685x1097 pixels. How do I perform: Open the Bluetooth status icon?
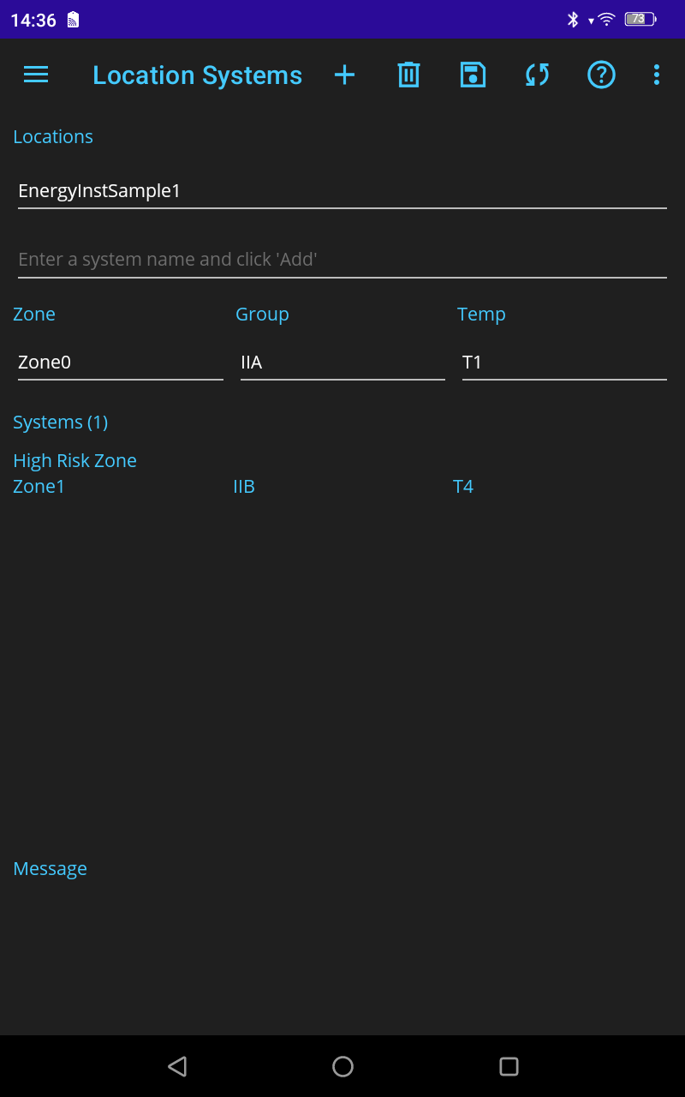[573, 17]
